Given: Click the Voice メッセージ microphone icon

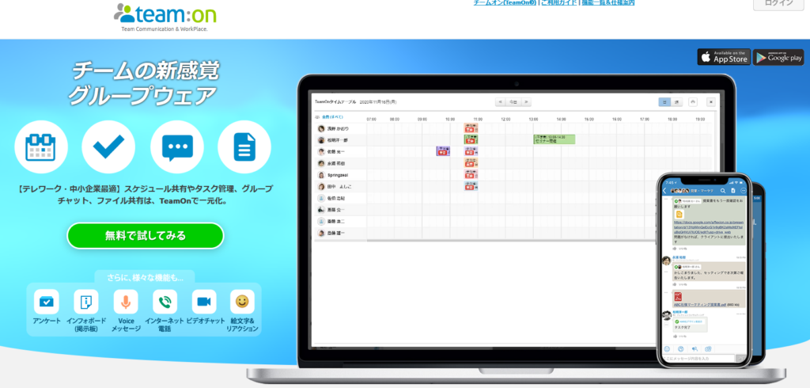Looking at the screenshot, I should click(x=126, y=302).
